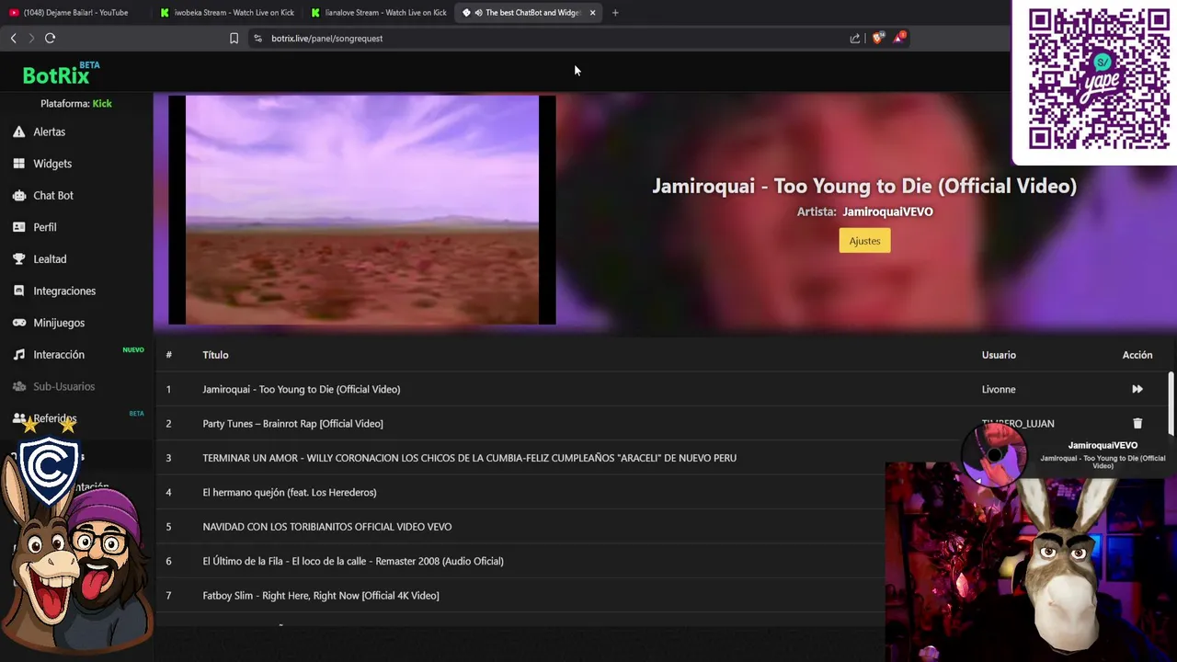Click the share icon in the address bar

pos(855,39)
